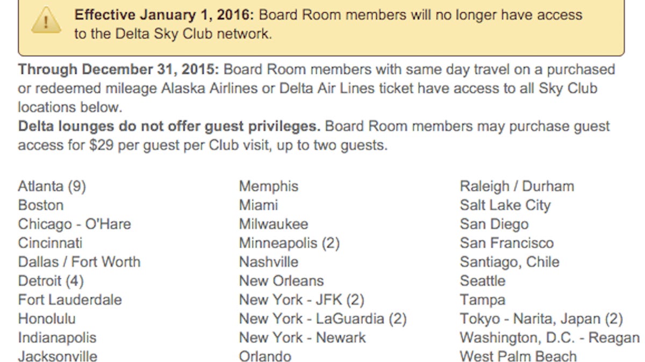Image resolution: width=645 pixels, height=362 pixels.
Task: Select West Palm Beach location
Action: 518,357
